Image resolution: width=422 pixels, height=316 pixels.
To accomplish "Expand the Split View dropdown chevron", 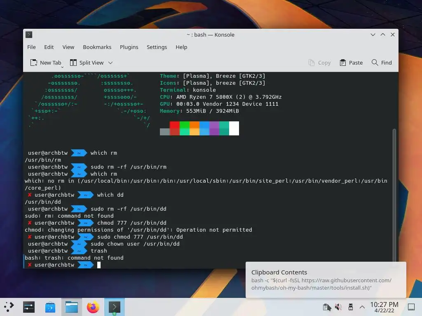I will (x=110, y=63).
